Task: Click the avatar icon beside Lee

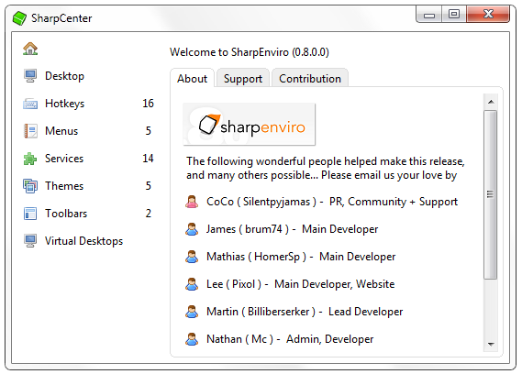Action: click(x=192, y=284)
